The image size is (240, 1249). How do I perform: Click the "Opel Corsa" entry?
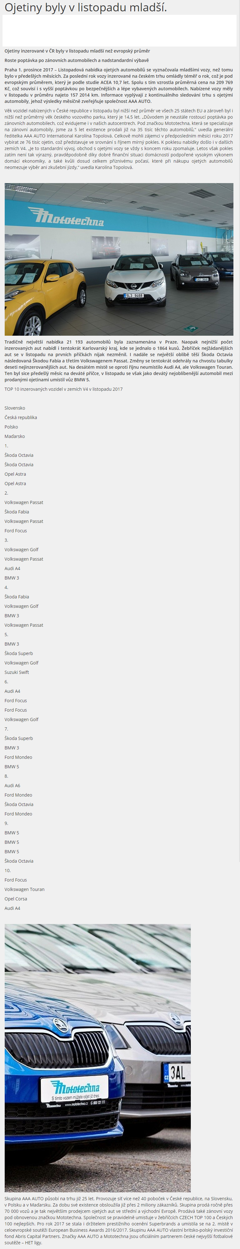16,899
